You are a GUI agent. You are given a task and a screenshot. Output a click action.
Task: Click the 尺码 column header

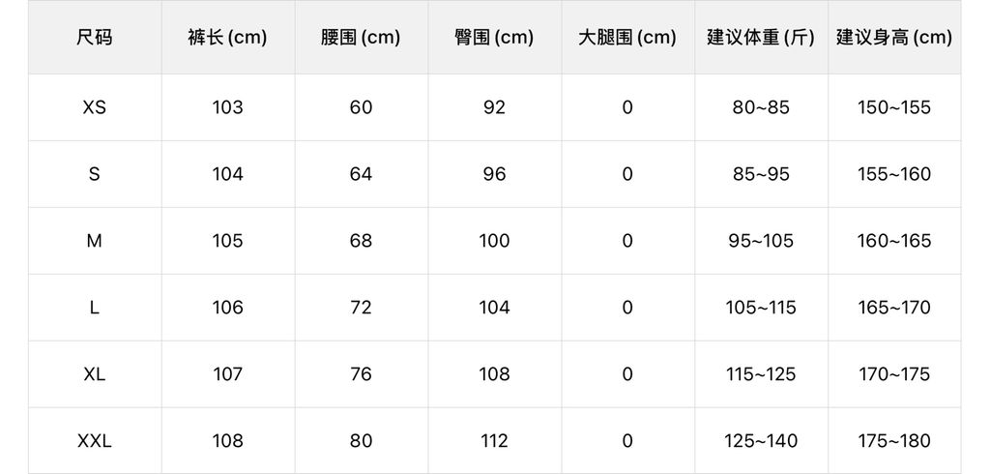click(x=95, y=38)
